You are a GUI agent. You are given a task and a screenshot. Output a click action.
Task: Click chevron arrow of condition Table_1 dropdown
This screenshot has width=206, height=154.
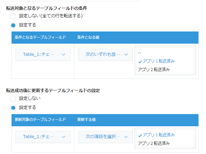63,54
